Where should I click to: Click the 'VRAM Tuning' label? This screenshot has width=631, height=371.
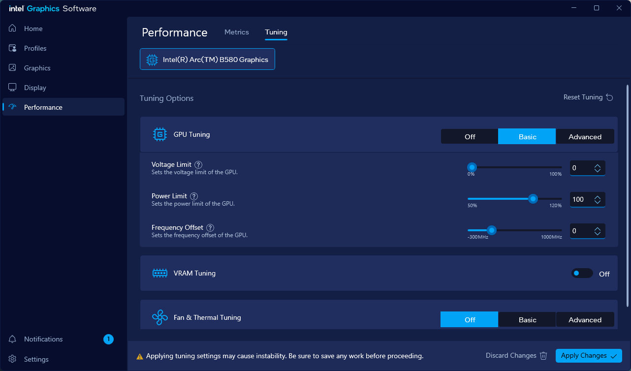coord(194,273)
